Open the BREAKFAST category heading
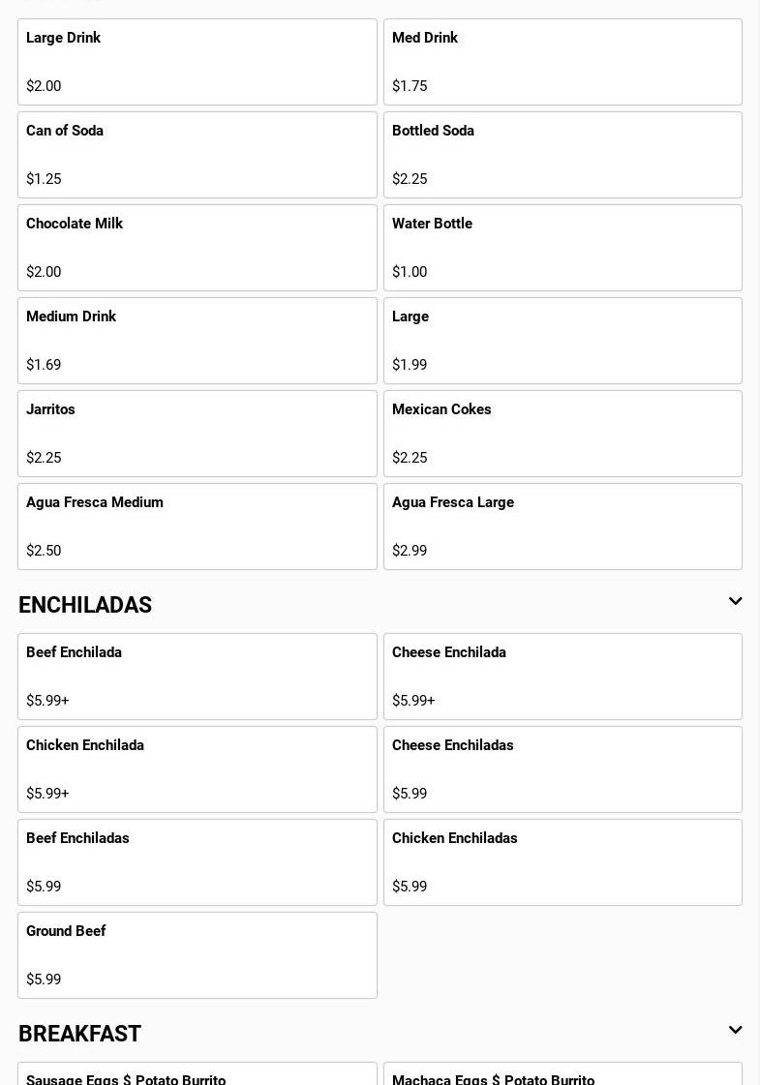Viewport: 760px width, 1085px height. coord(79,1034)
